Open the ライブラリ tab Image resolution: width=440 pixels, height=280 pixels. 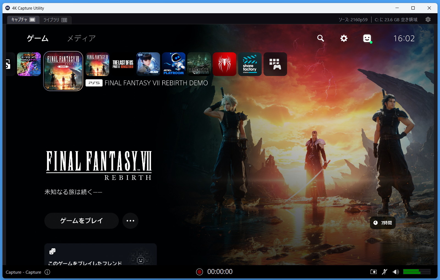tap(55, 20)
